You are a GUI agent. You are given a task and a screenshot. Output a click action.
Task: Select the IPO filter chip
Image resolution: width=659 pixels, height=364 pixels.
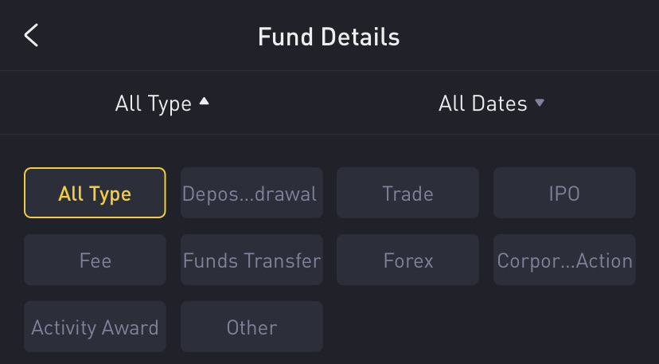[x=564, y=193]
